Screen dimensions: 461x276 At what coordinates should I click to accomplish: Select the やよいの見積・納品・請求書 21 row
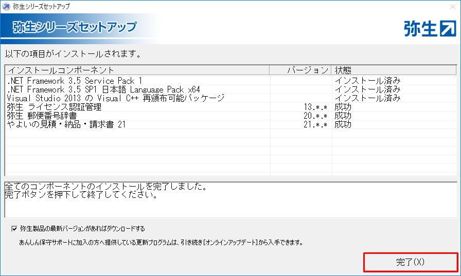(x=66, y=124)
